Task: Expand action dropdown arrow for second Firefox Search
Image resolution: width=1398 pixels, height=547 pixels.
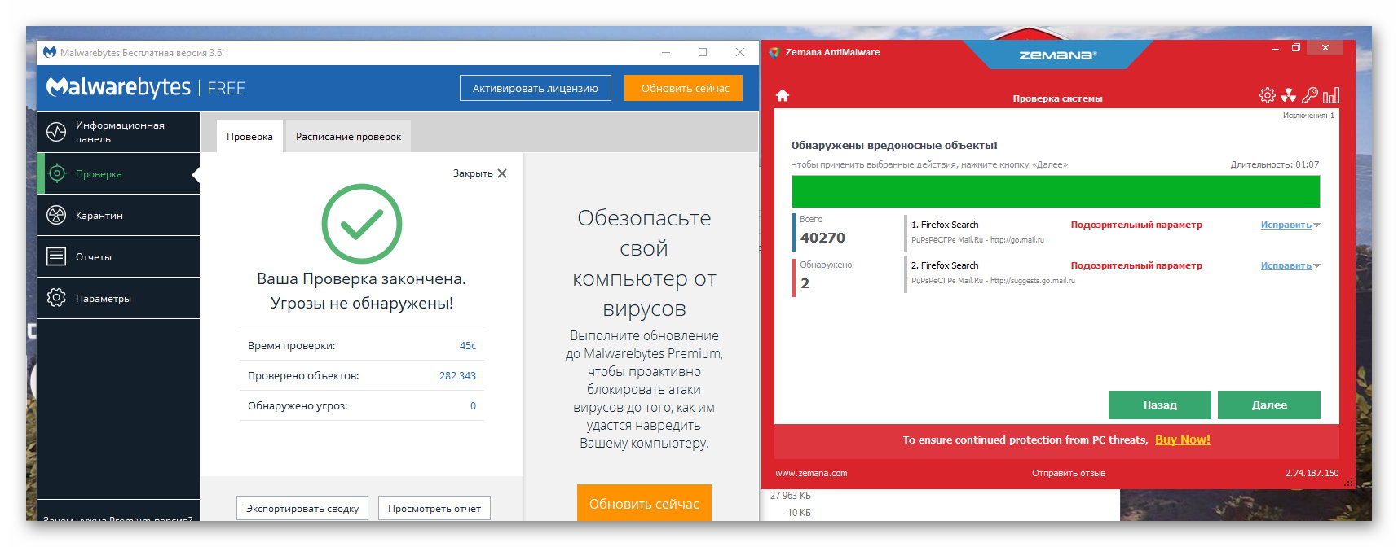Action: (x=1316, y=266)
